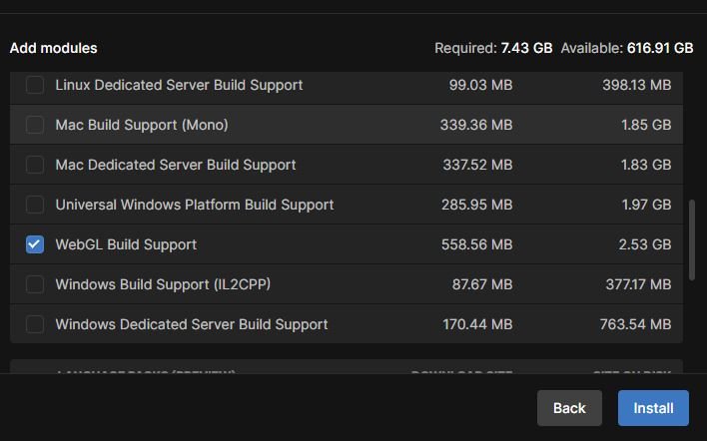Viewport: 707px width, 441px height.
Task: Click the Universal Windows Platform Build Support label
Action: [195, 205]
